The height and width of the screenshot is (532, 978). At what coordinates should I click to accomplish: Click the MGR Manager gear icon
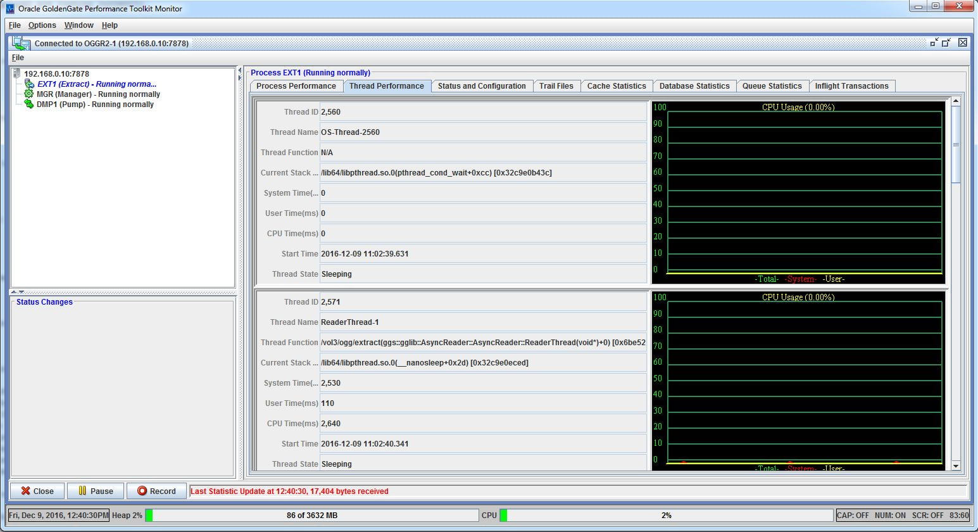click(x=28, y=94)
